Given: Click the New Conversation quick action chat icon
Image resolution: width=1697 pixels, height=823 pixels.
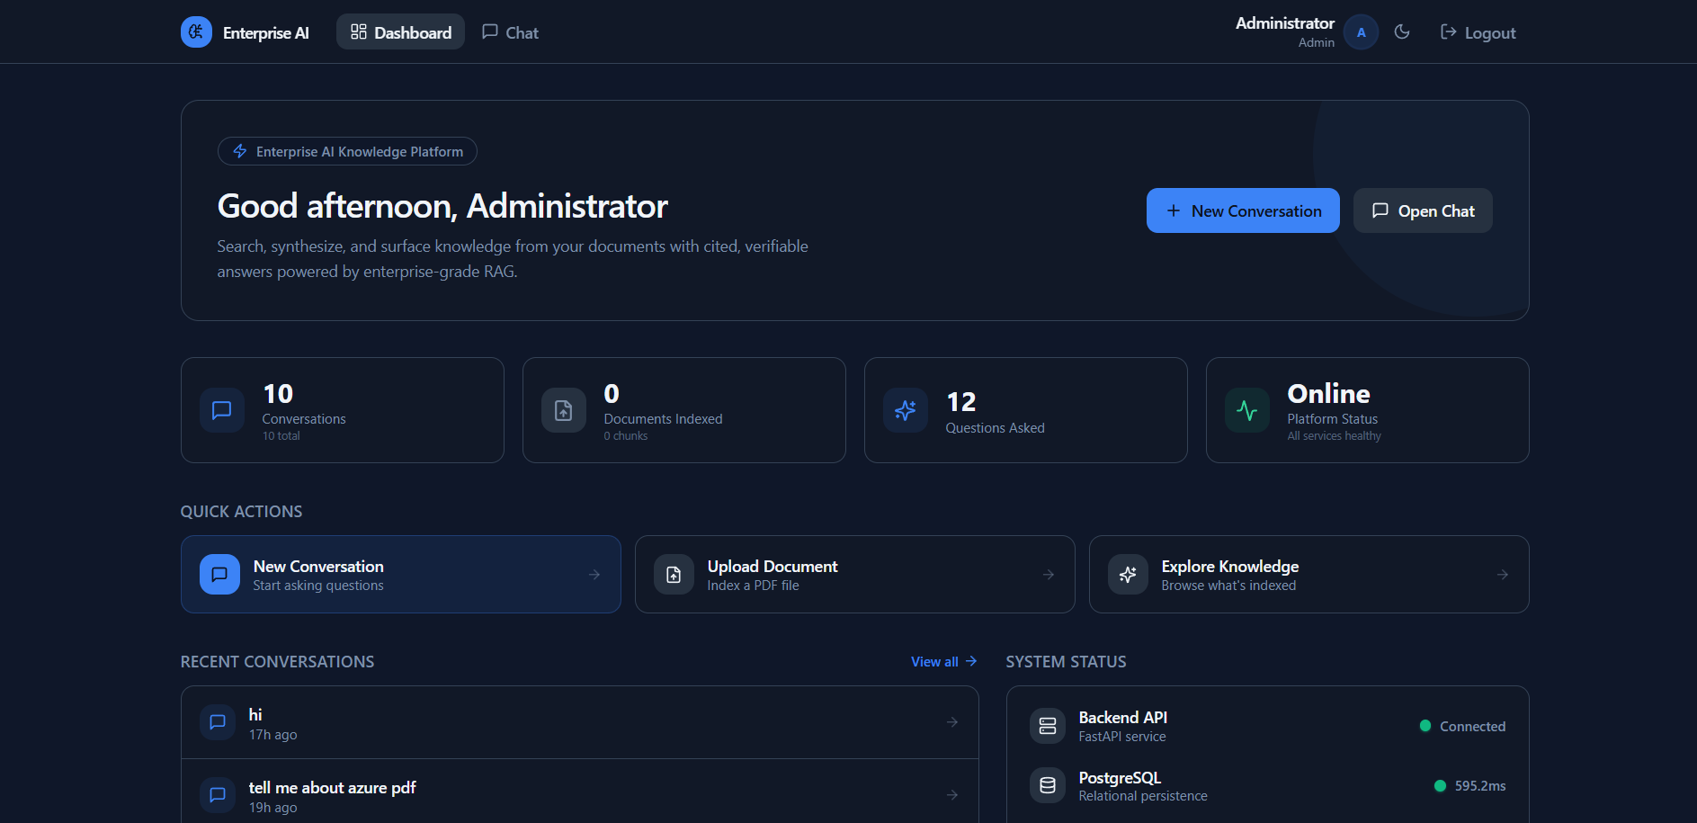Looking at the screenshot, I should point(219,575).
